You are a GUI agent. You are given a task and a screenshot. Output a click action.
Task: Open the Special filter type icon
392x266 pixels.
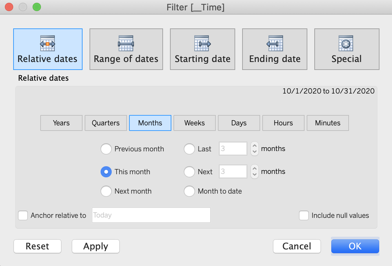tap(346, 43)
